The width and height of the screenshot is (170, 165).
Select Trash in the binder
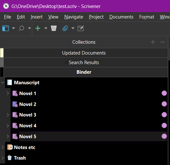pos(20,158)
